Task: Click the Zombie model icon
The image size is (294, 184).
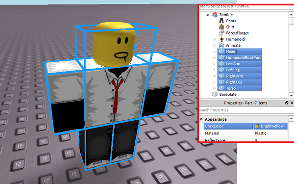Action: tap(215, 15)
